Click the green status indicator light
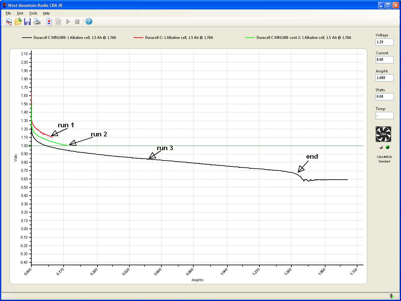Image resolution: width=401 pixels, height=301 pixels. pos(388,147)
